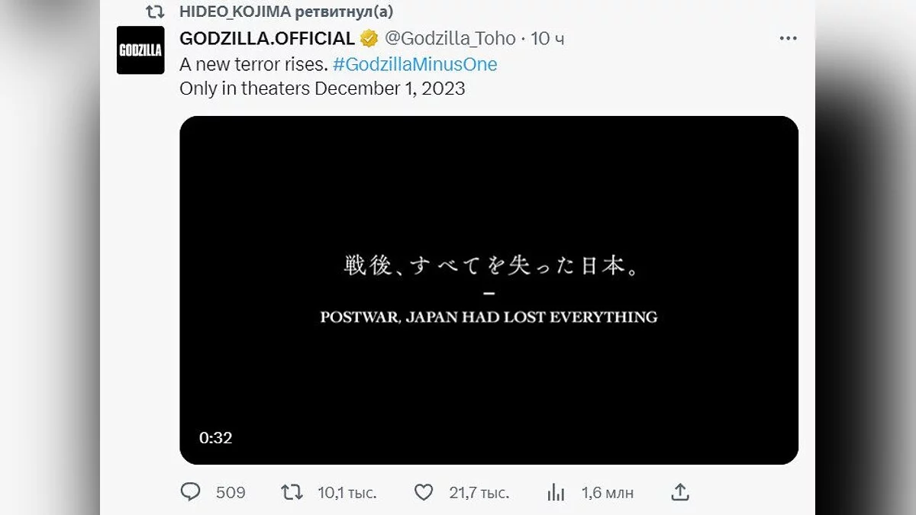Open the GODZILLA.OFFICIAL display name

click(267, 38)
